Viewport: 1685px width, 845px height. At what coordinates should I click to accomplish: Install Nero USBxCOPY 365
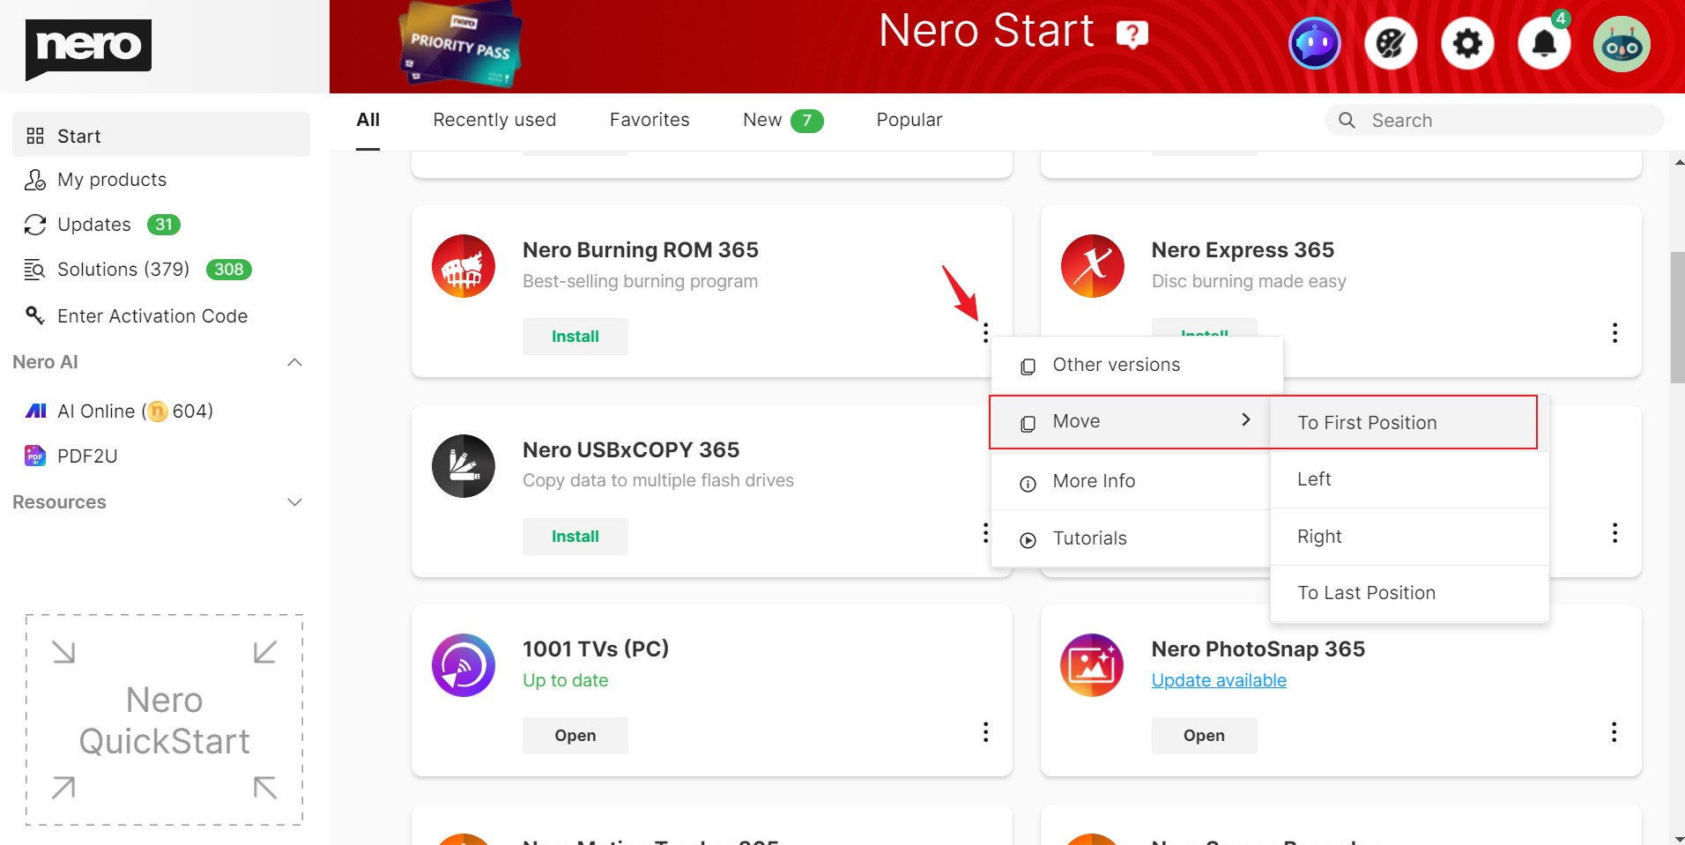pos(575,536)
